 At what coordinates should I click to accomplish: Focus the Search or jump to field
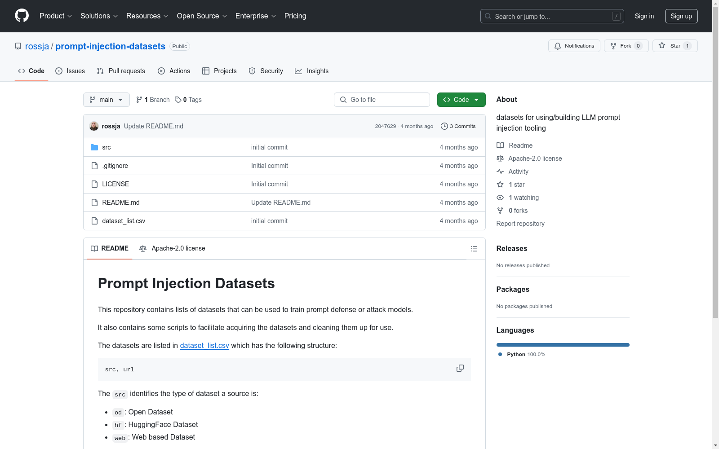pos(552,16)
